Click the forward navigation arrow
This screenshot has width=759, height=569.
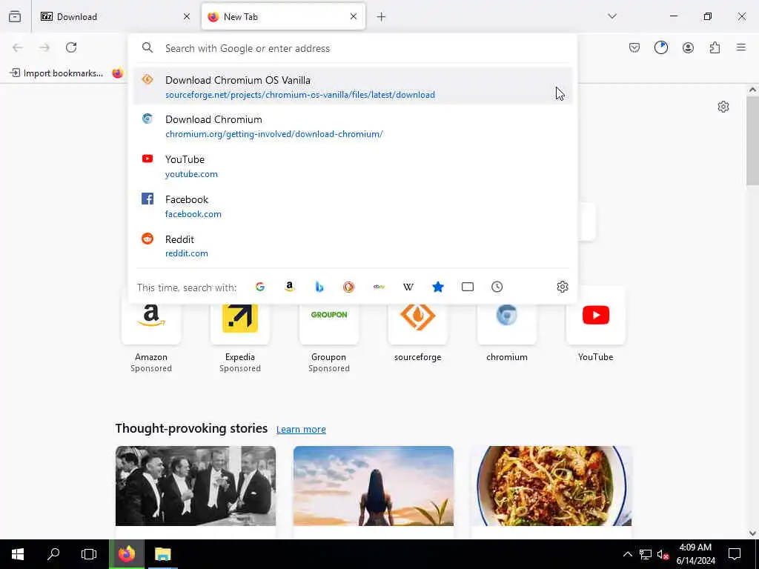pyautogui.click(x=44, y=47)
